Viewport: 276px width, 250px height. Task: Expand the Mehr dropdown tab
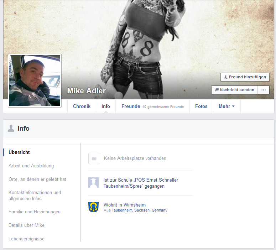coord(226,106)
